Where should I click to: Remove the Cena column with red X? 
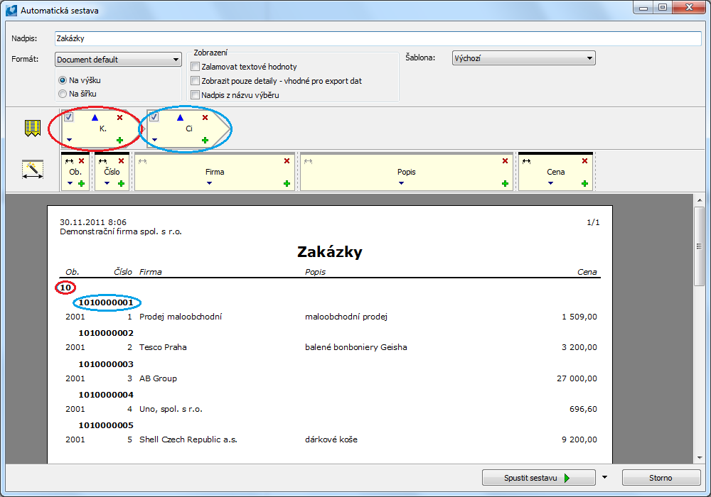point(584,160)
